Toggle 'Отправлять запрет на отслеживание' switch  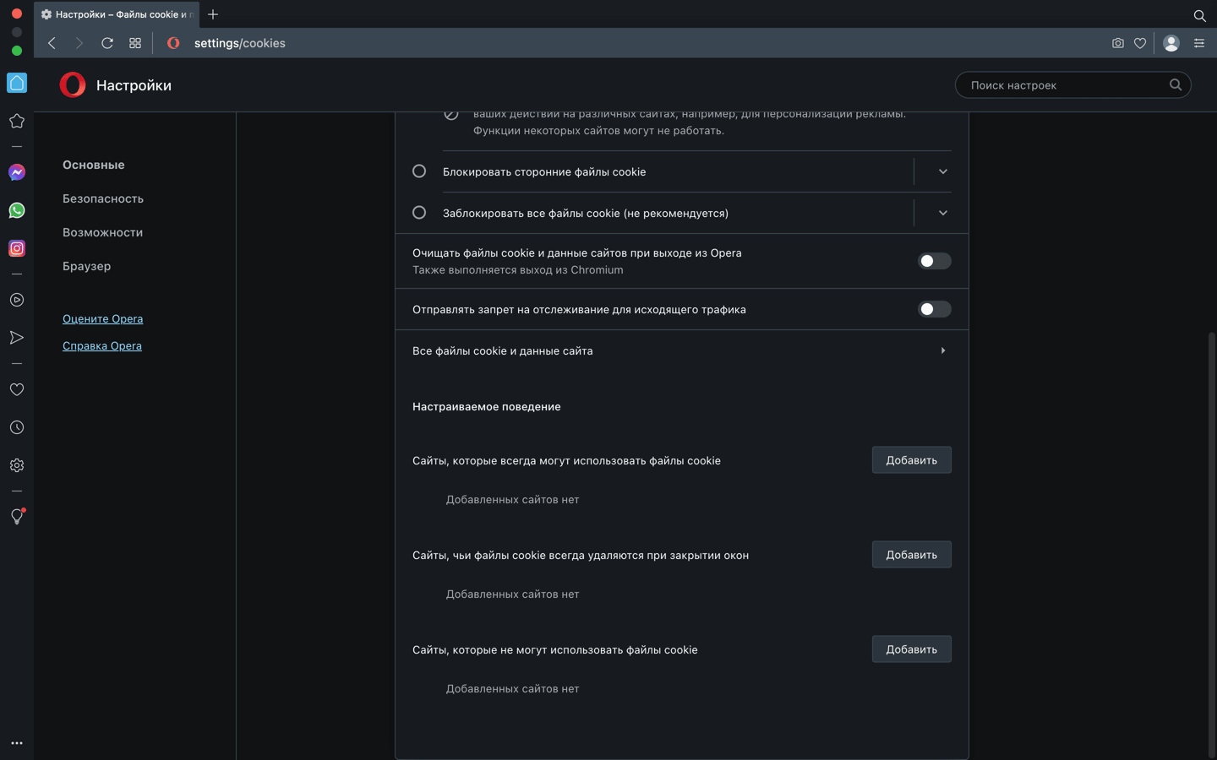[935, 309]
